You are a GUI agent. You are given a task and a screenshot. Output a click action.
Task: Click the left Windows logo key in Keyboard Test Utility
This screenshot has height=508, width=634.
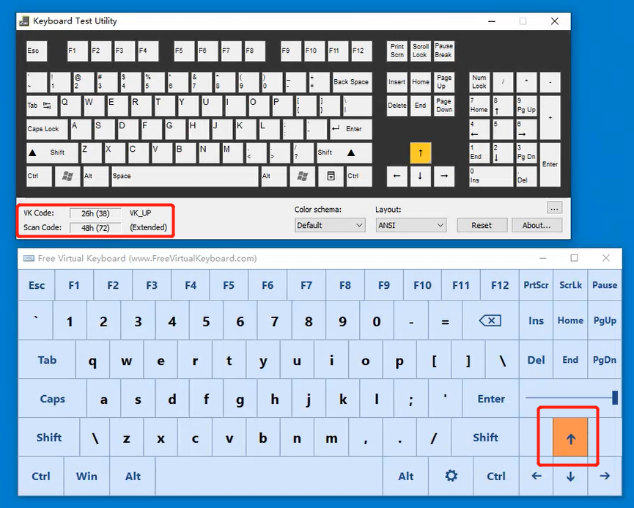67,176
